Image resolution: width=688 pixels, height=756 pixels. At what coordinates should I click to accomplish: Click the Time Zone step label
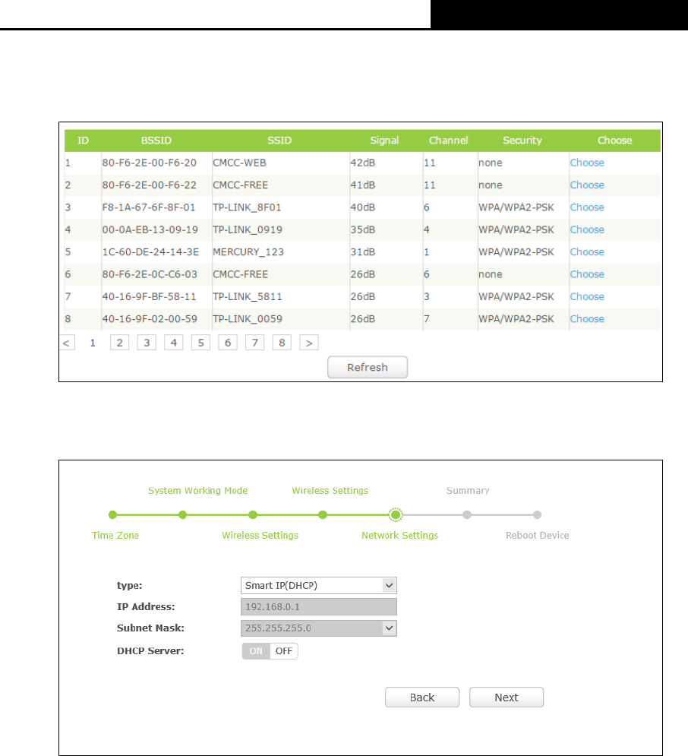click(115, 535)
